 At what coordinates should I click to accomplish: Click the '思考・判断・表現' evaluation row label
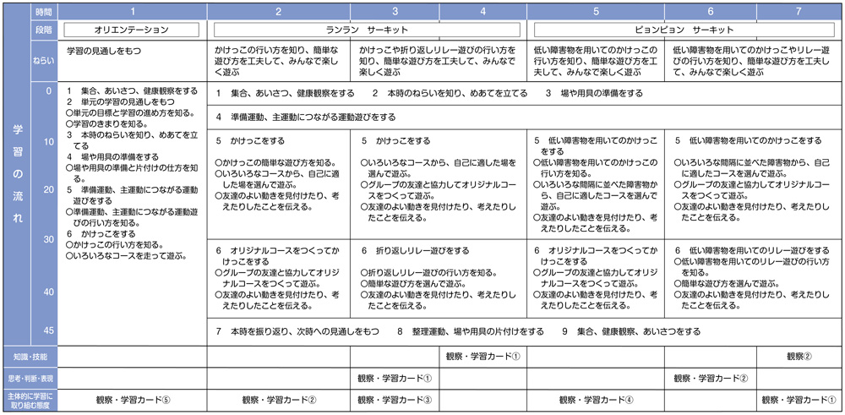tap(30, 378)
